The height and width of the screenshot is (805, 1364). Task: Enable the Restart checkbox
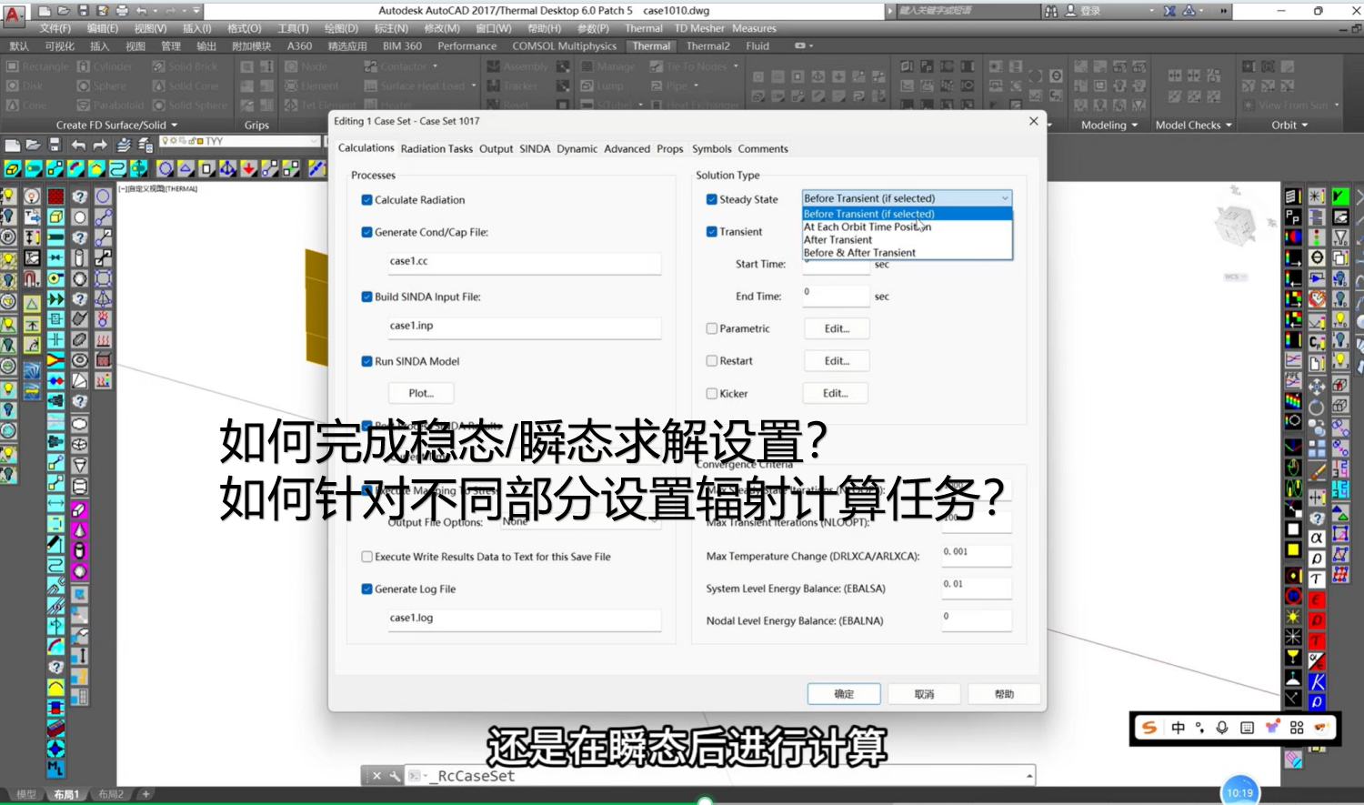coord(712,361)
